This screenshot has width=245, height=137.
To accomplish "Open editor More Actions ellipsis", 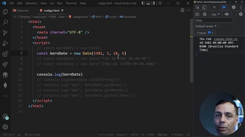I will [x=188, y=10].
